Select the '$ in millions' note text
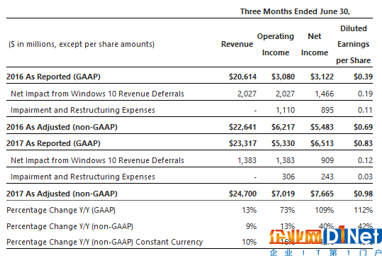This screenshot has height=256, width=382. click(x=82, y=45)
